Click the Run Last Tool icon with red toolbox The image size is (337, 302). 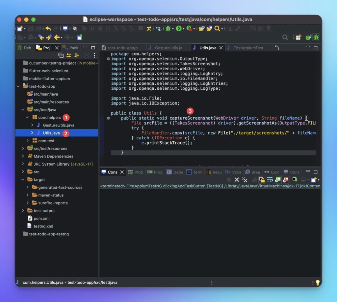pyautogui.click(x=189, y=28)
